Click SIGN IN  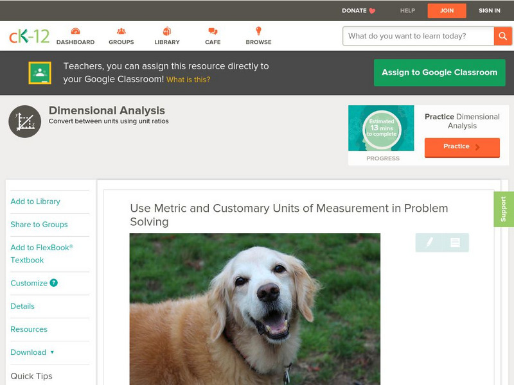click(490, 11)
